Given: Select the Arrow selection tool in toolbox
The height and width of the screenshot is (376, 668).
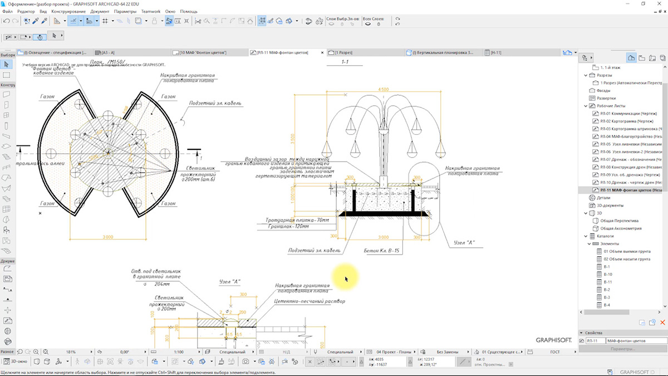Looking at the screenshot, I should [7, 65].
